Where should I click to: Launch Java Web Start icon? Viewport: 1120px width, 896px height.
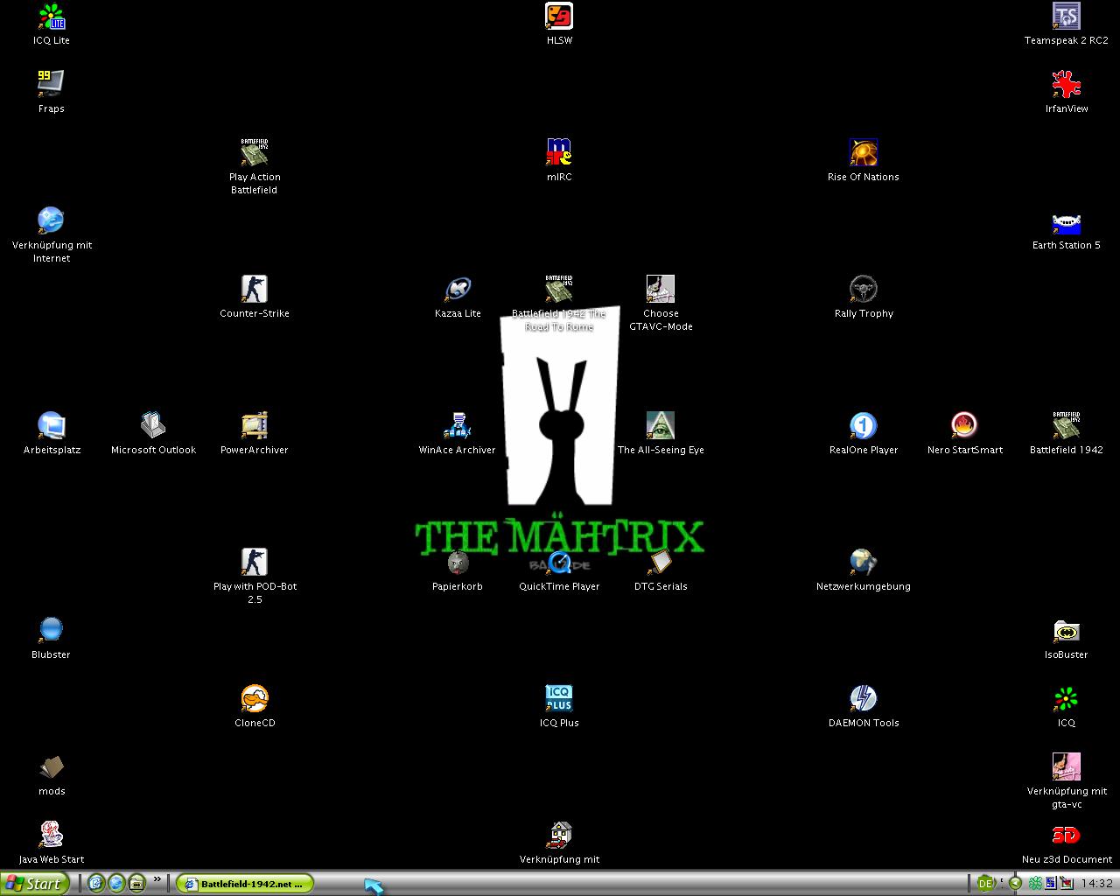point(52,843)
